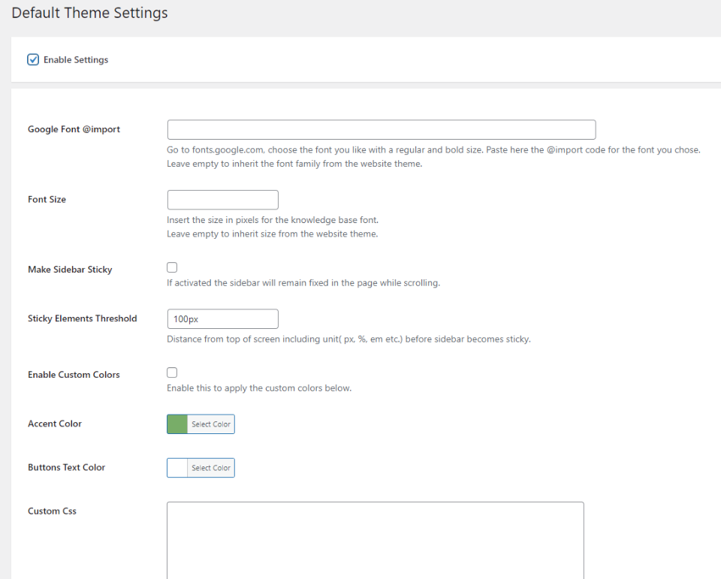This screenshot has width=721, height=579.
Task: Click the Sticky Elements Threshold label
Action: tap(82, 318)
